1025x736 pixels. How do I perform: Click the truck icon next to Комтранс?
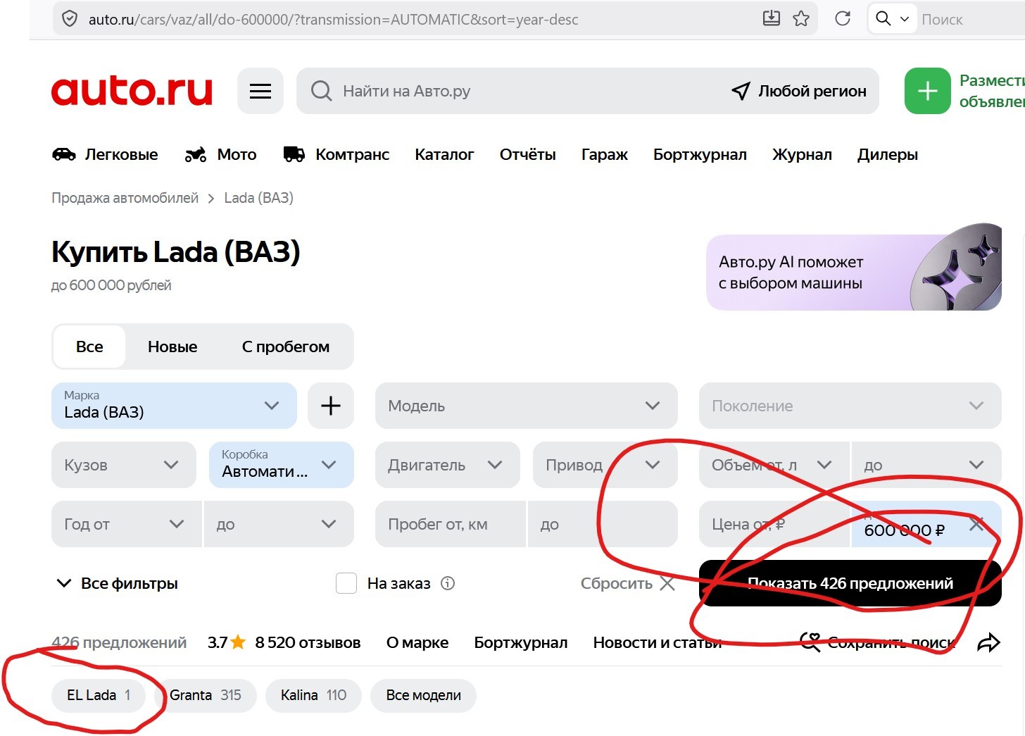pos(294,154)
